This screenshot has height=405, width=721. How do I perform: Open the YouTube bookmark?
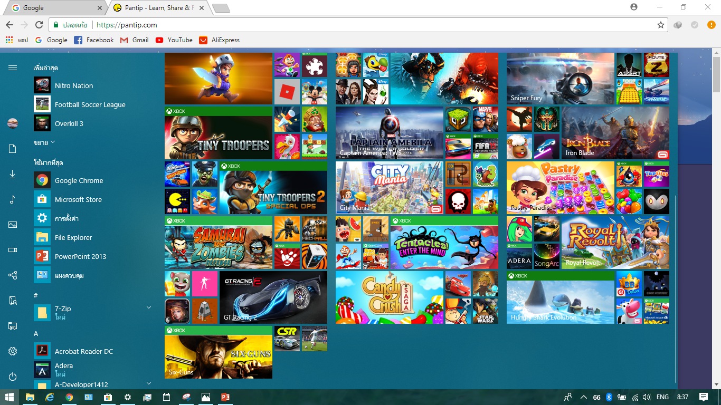coord(174,40)
